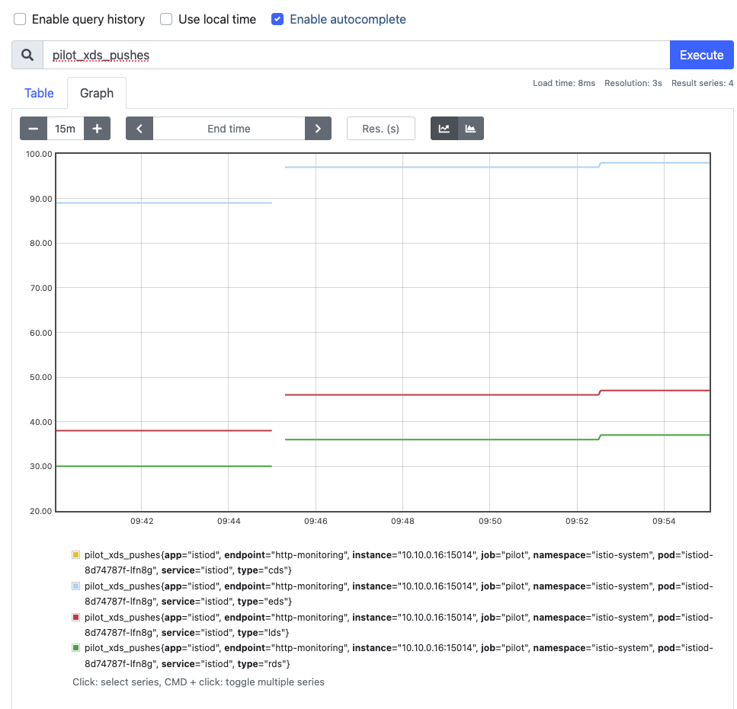
Task: Move end time forward with right chevron
Action: click(319, 129)
